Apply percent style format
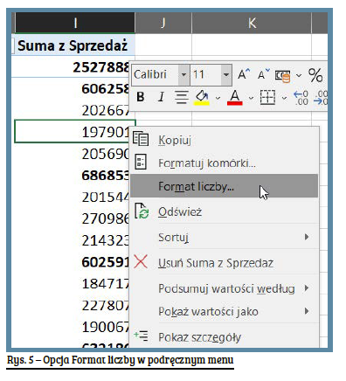This screenshot has height=381, width=346. 315,75
